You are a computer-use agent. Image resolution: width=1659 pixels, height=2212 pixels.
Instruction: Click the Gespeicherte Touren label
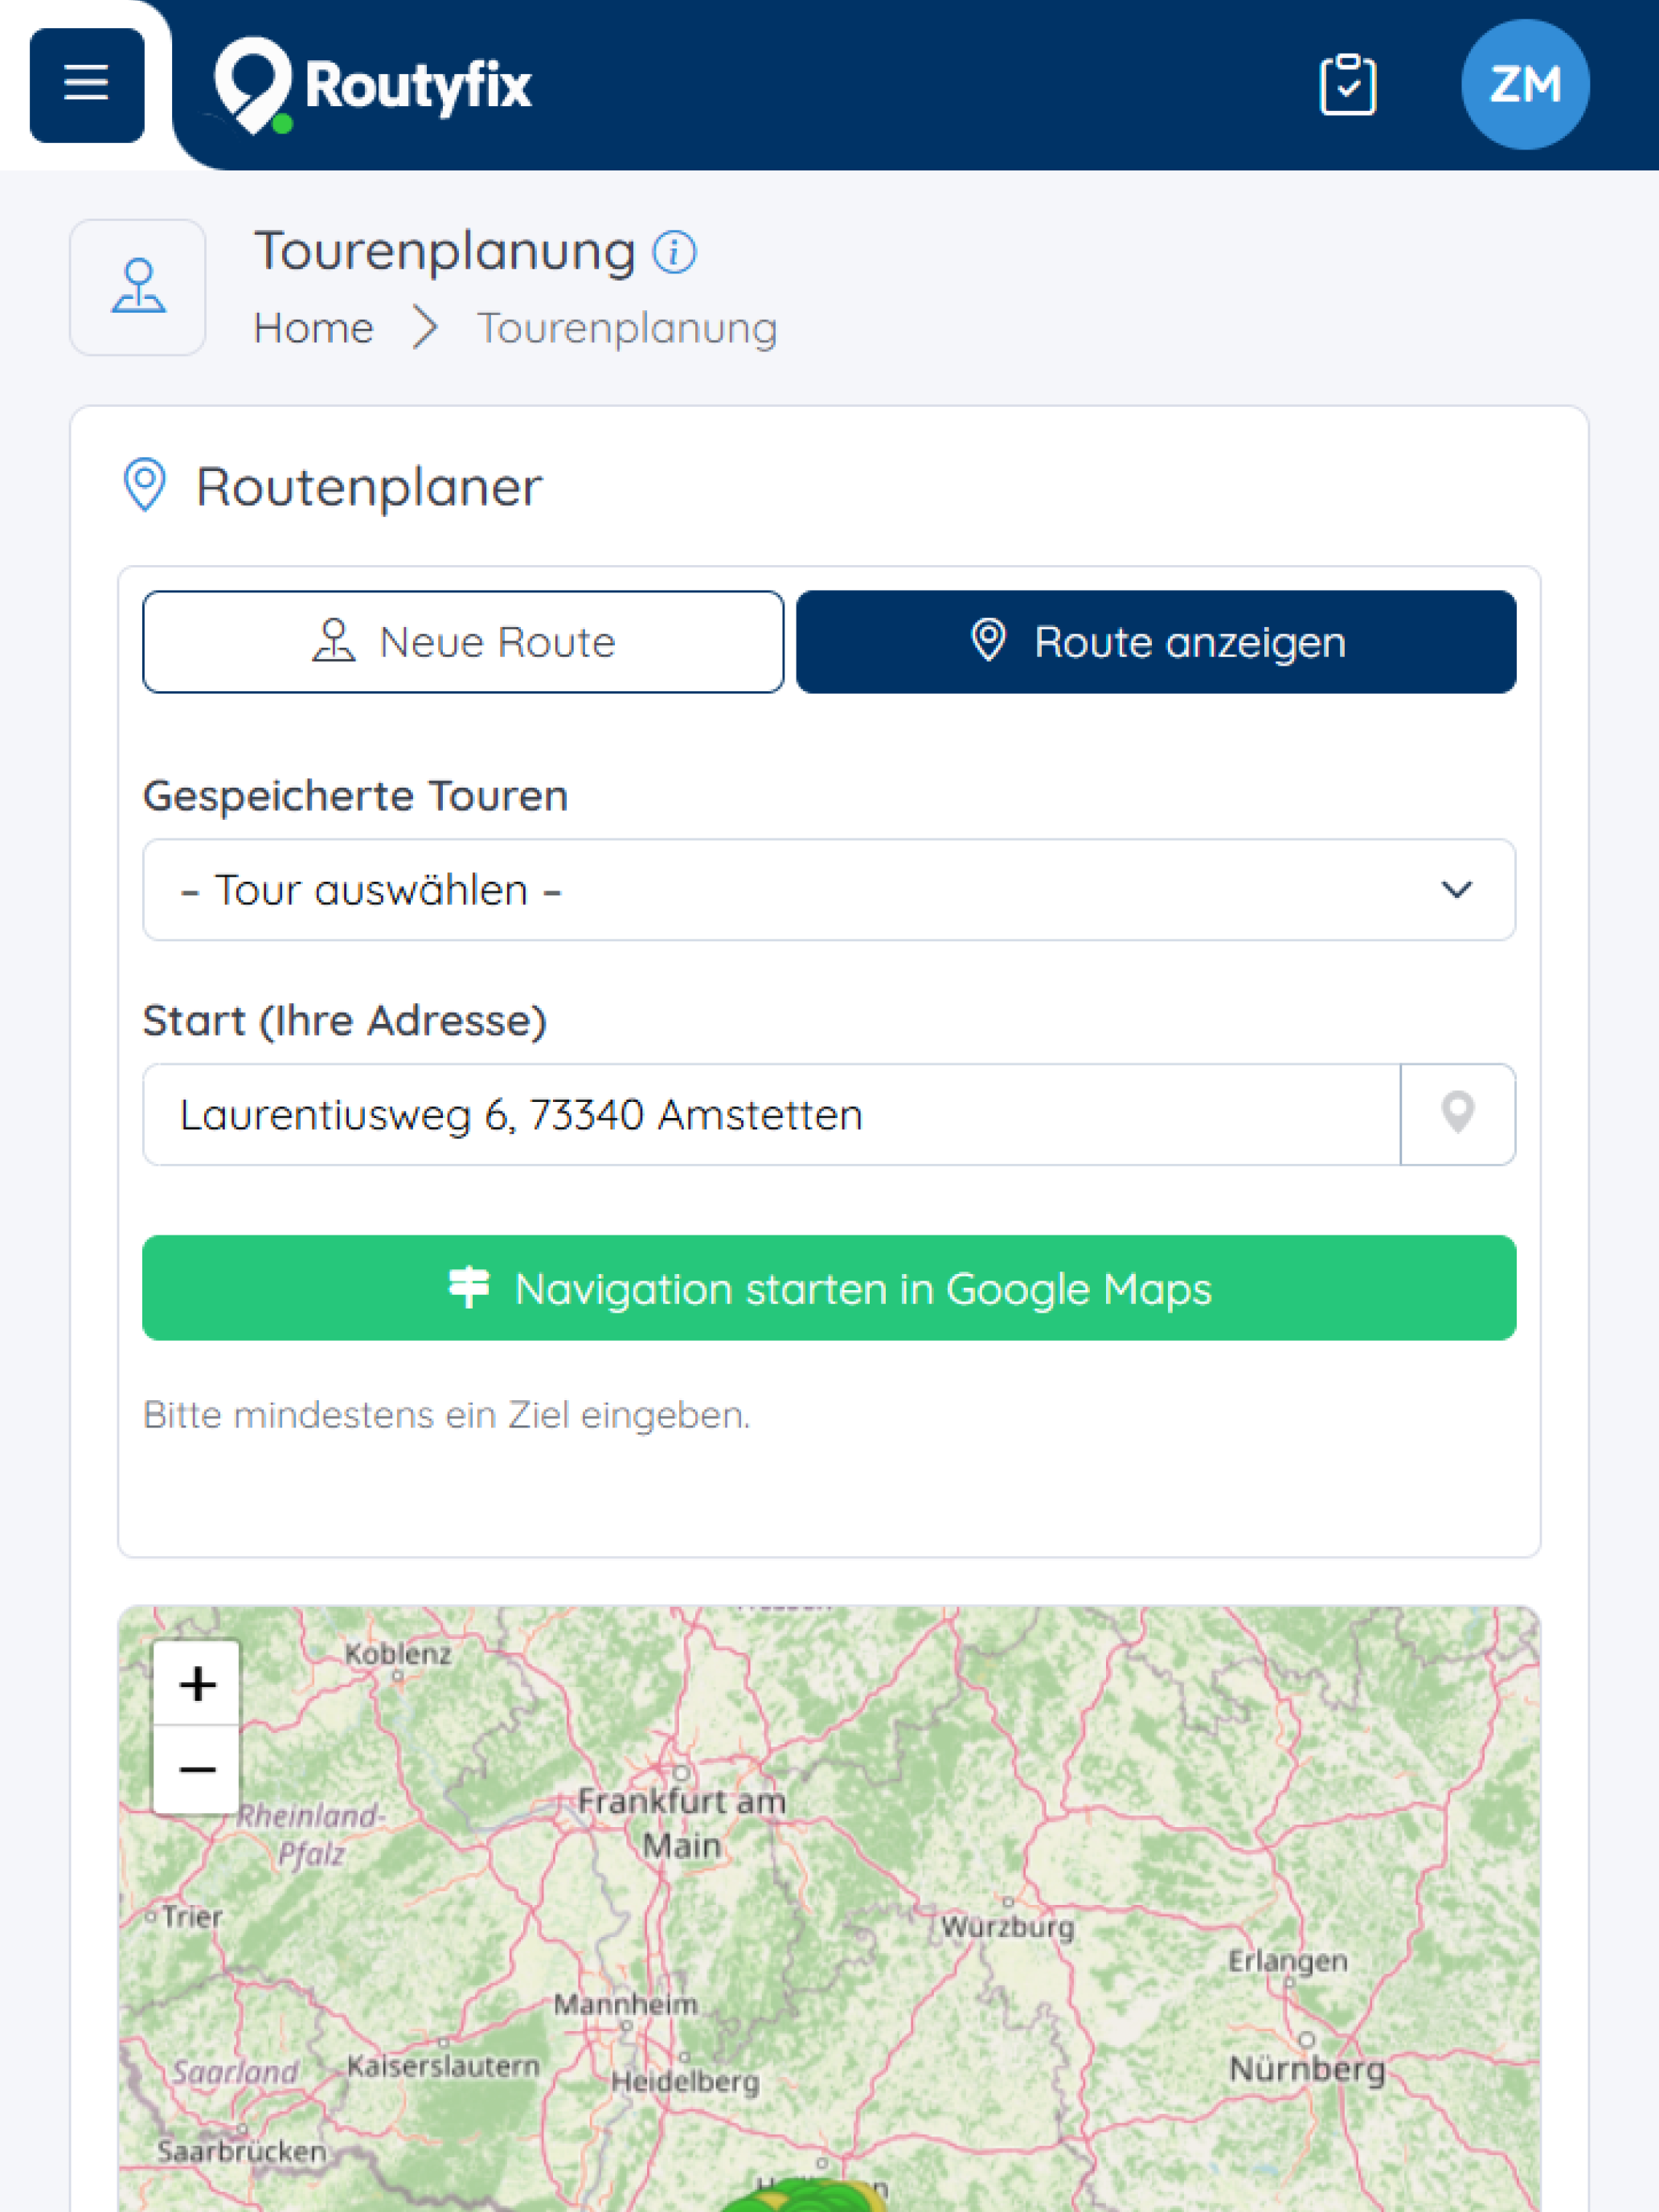356,797
